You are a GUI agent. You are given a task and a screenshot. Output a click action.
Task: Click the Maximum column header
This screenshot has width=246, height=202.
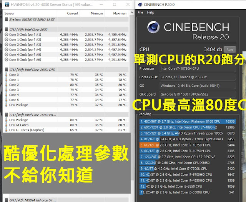point(120,13)
